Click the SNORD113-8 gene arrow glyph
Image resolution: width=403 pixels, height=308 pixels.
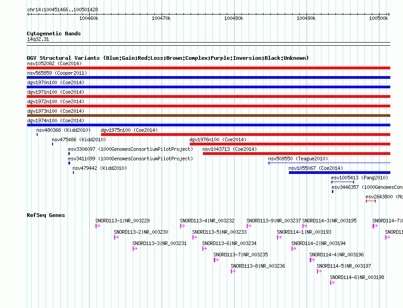click(x=233, y=271)
